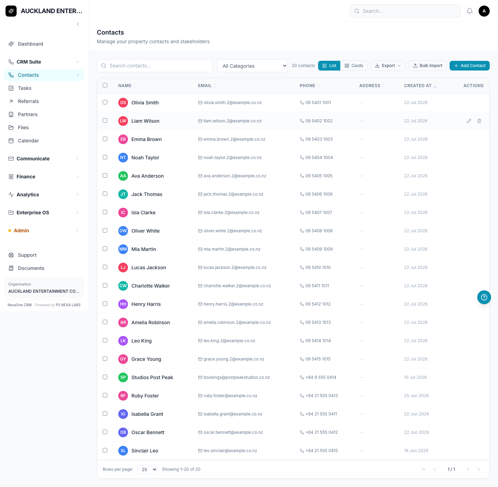The image size is (498, 487).
Task: Open the help question-mark bubble
Action: 484,297
